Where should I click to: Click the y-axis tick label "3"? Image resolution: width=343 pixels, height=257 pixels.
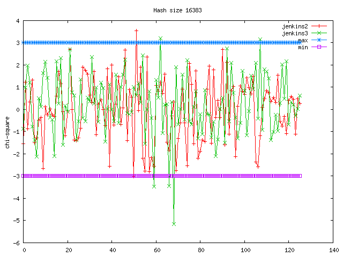[18, 43]
